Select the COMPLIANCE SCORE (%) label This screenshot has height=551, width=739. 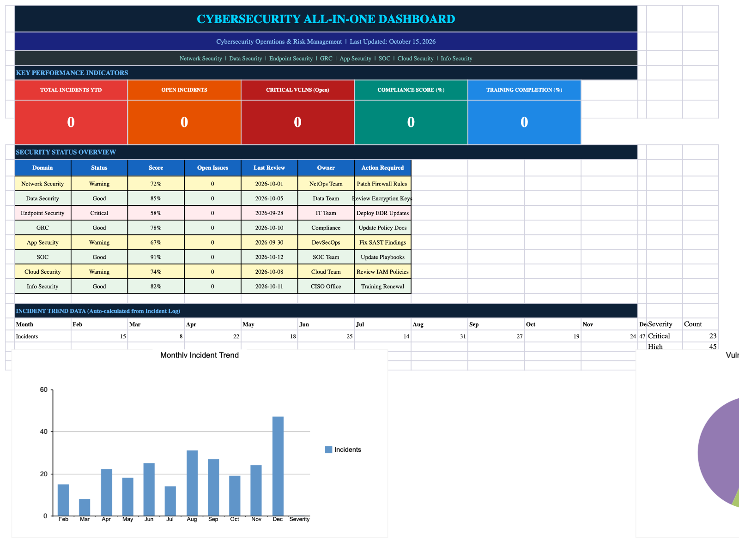[x=411, y=90]
